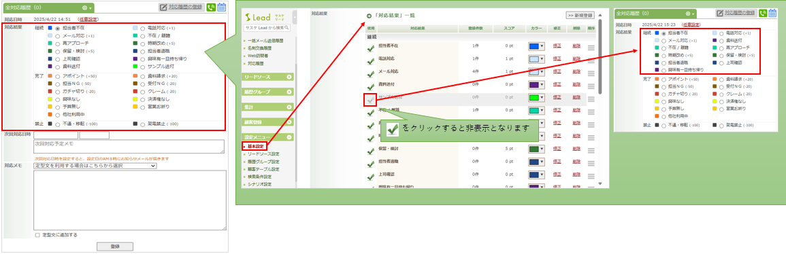Screen dimensions: 786x254
Task: Click the 担当者退職 row green checkmark
Action: click(370, 163)
